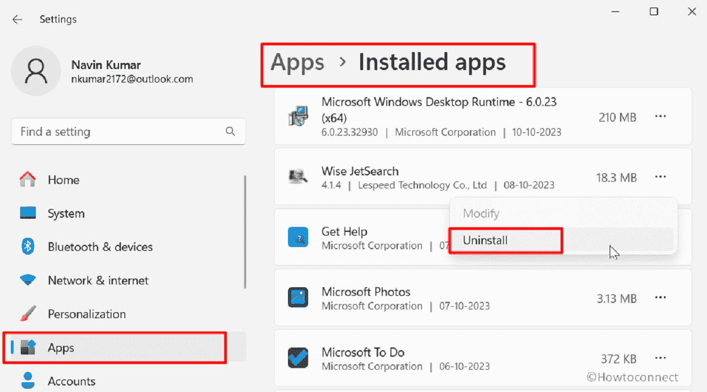Open more options for Wise JetSearch

click(660, 177)
